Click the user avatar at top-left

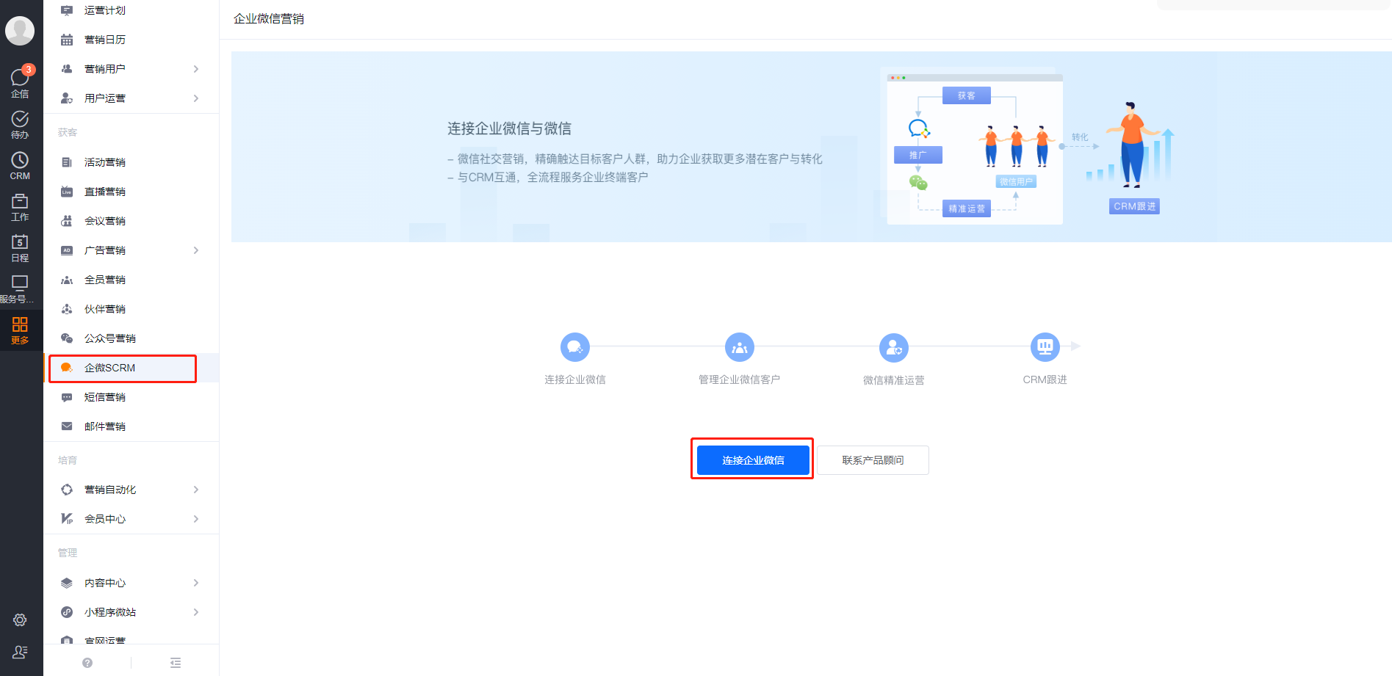point(20,31)
